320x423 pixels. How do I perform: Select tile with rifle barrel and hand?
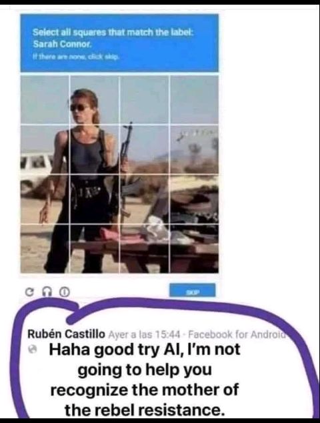click(145, 149)
